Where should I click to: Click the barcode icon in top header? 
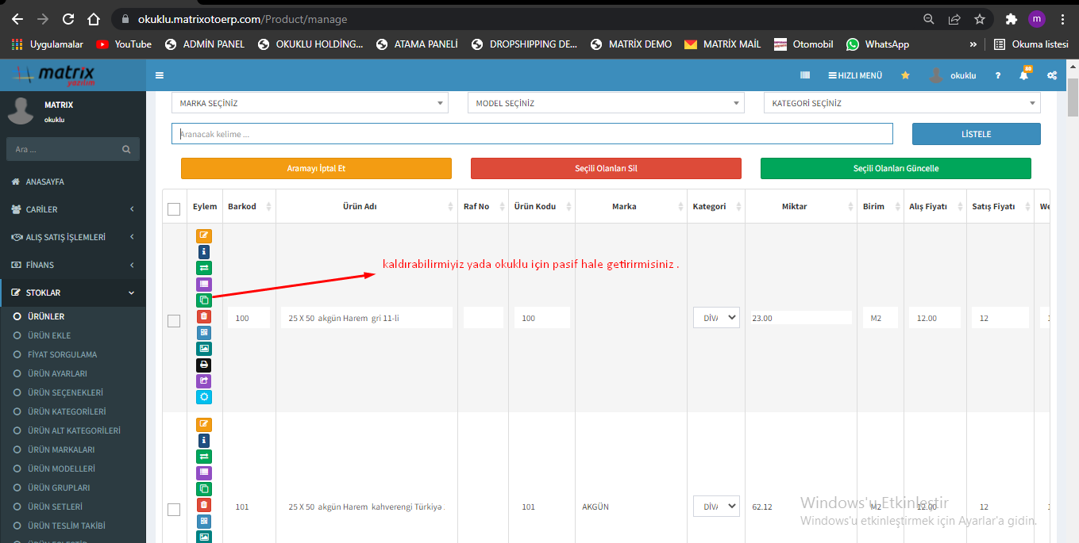[805, 75]
